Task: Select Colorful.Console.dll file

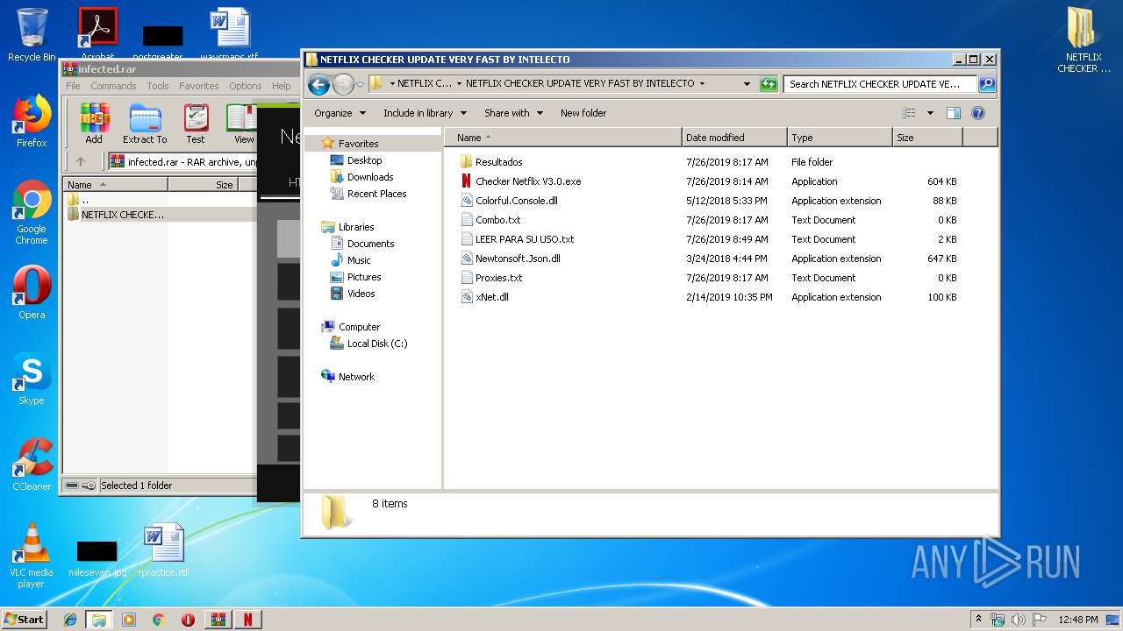Action: pyautogui.click(x=516, y=201)
